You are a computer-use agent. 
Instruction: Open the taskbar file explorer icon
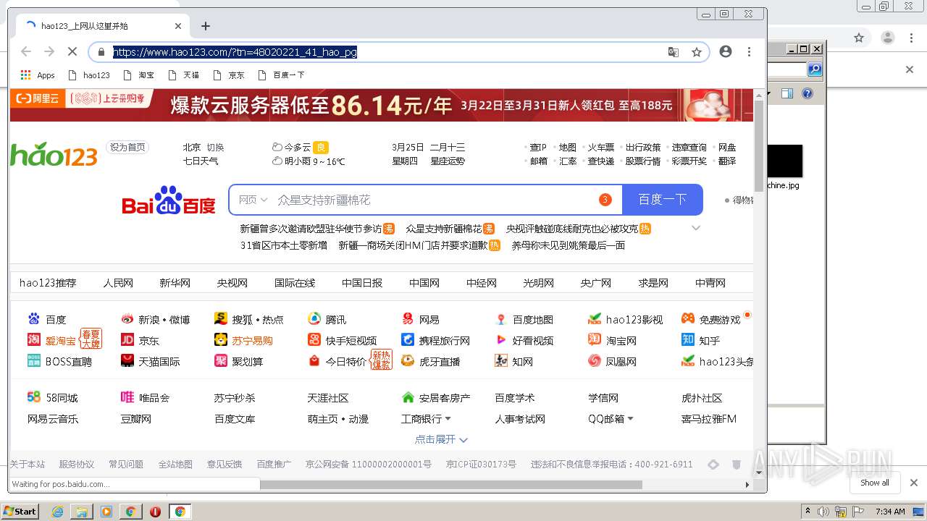pos(82,512)
